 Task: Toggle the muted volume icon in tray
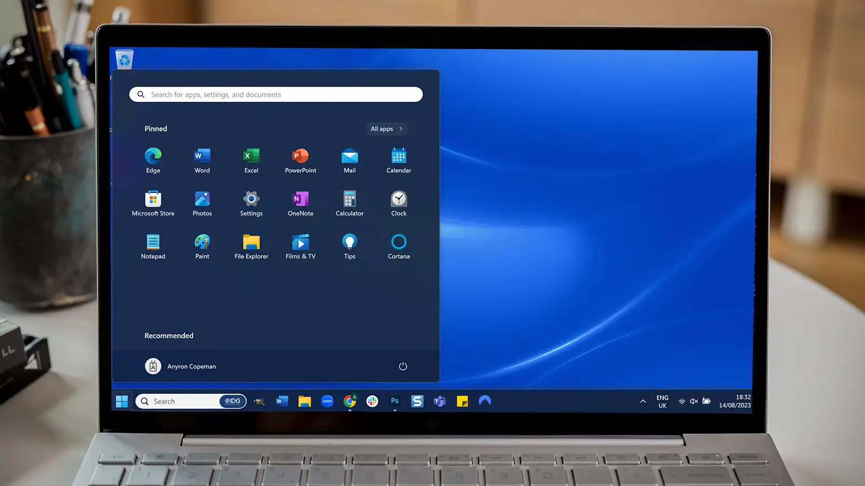pos(694,401)
